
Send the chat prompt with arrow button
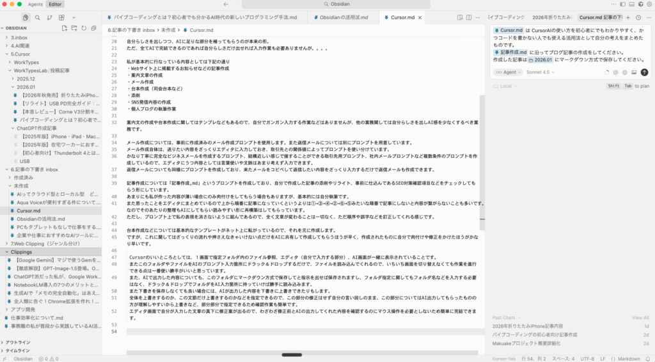point(643,72)
